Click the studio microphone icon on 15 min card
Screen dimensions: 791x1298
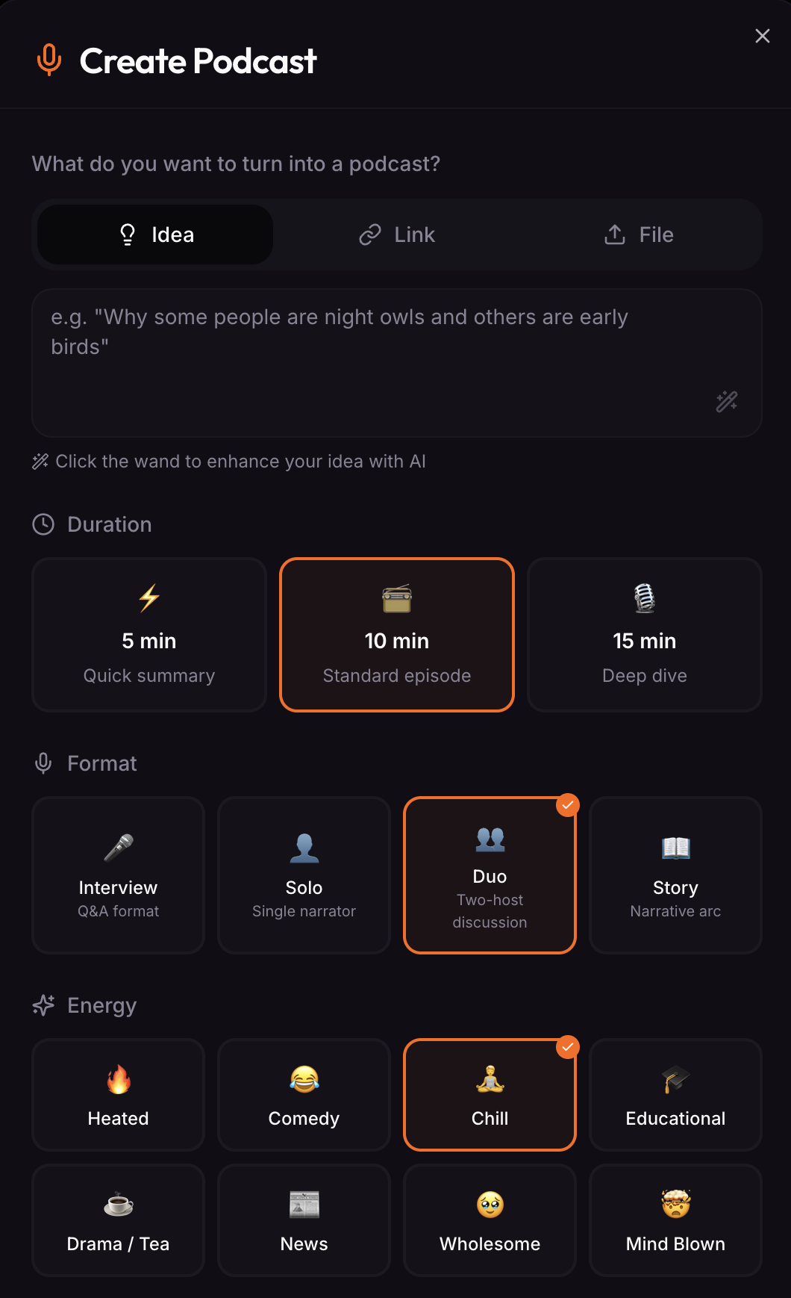[644, 597]
